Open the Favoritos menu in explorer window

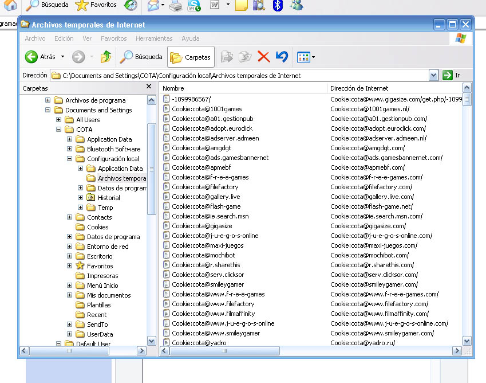pyautogui.click(x=113, y=38)
